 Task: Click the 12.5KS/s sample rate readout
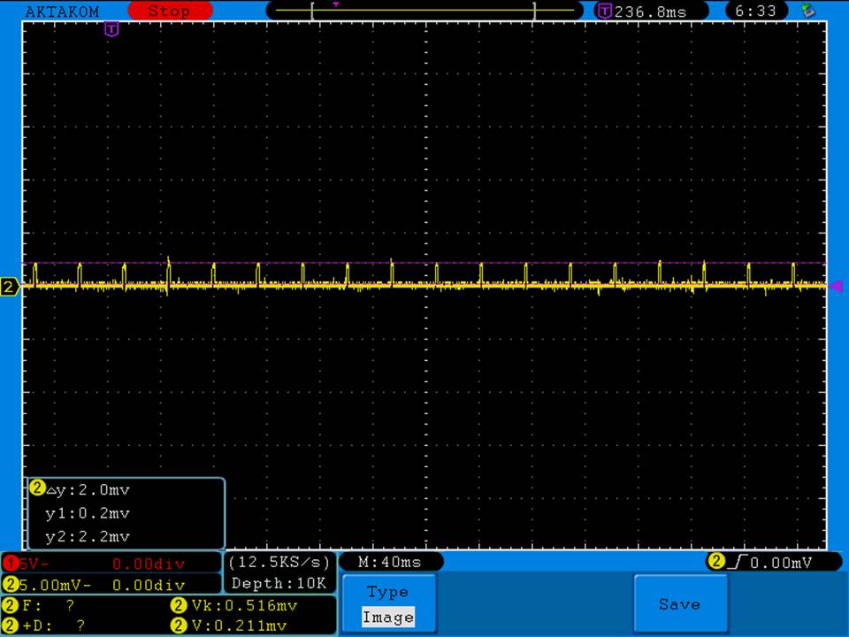pos(279,563)
